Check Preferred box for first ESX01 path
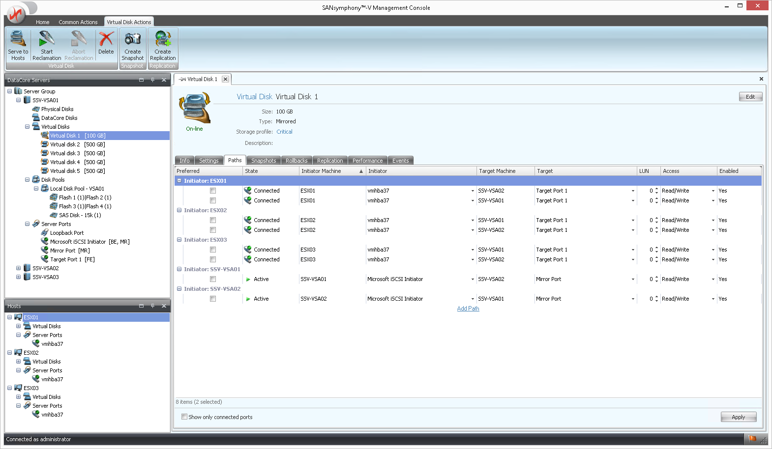This screenshot has width=772, height=449. [x=213, y=191]
